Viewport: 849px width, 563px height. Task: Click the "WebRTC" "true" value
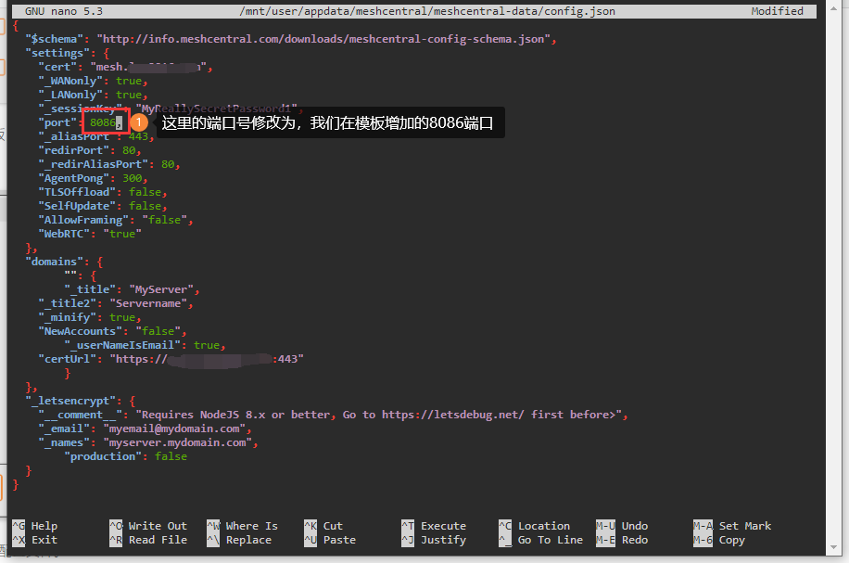click(122, 234)
